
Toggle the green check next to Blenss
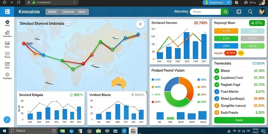[217, 71]
